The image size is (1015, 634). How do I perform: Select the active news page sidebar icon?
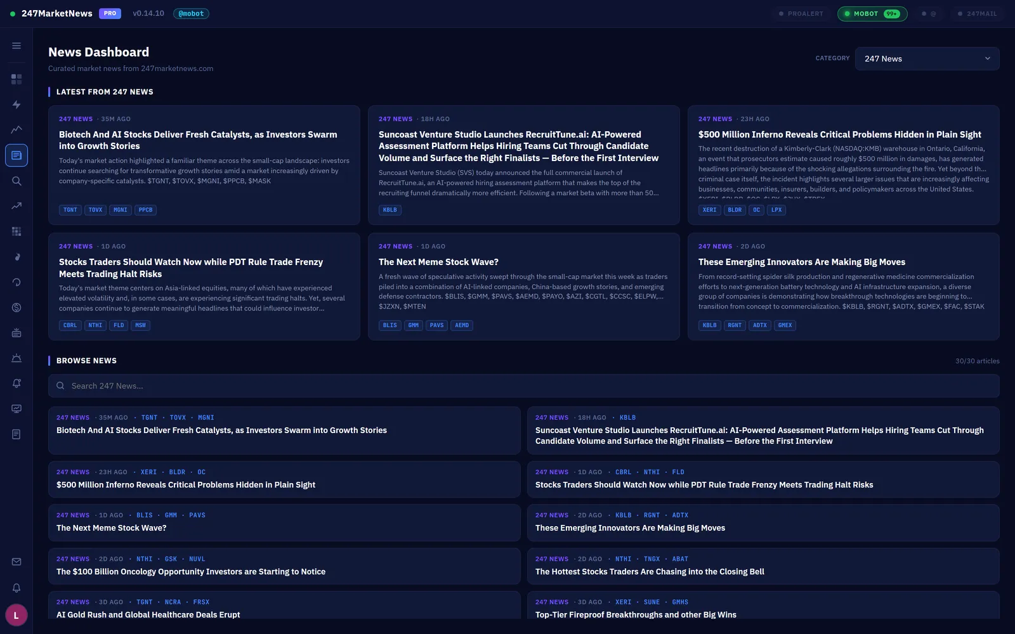point(16,155)
